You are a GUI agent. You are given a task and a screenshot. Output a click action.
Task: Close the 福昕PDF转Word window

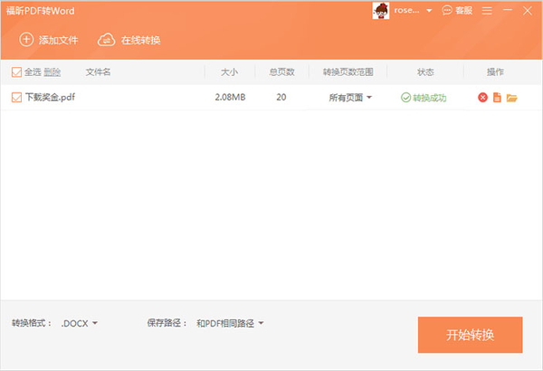[x=528, y=11]
